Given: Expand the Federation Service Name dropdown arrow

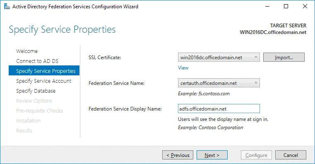Looking at the screenshot, I should point(256,83).
